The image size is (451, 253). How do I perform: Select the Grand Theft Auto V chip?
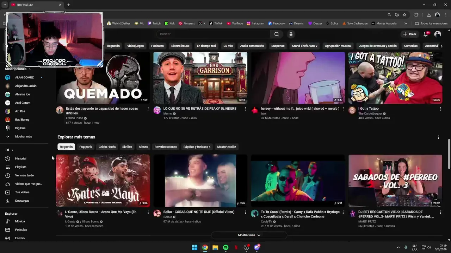(304, 46)
